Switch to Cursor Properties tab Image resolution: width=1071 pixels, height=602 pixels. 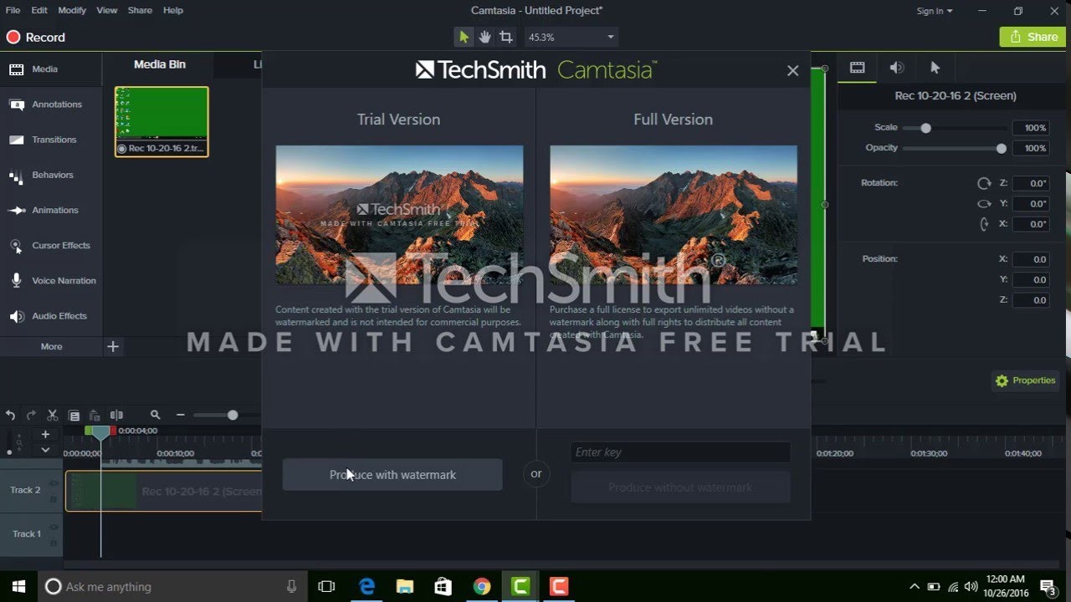click(935, 68)
